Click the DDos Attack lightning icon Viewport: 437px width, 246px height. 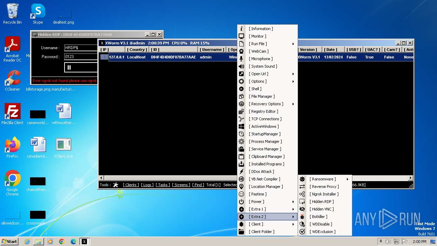(241, 172)
